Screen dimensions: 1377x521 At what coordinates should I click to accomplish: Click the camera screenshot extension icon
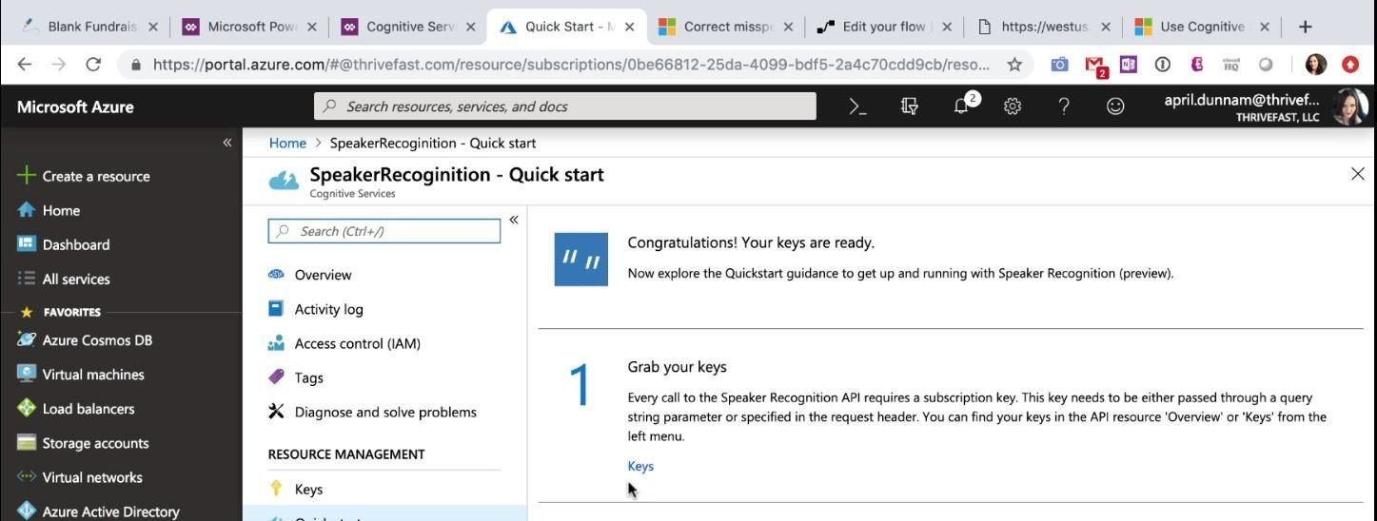click(1059, 65)
